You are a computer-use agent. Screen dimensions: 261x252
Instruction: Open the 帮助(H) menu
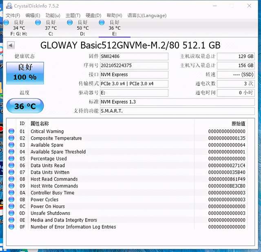[x=114, y=15]
